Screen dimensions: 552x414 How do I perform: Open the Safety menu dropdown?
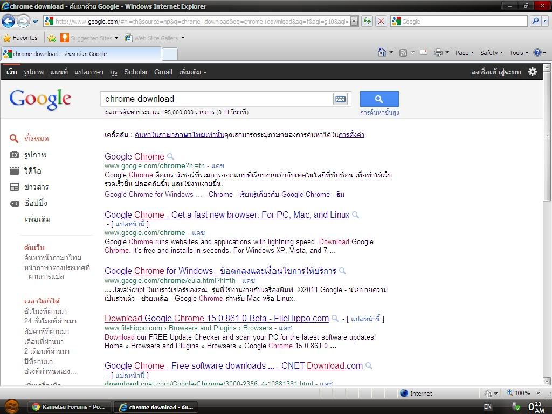pyautogui.click(x=491, y=52)
